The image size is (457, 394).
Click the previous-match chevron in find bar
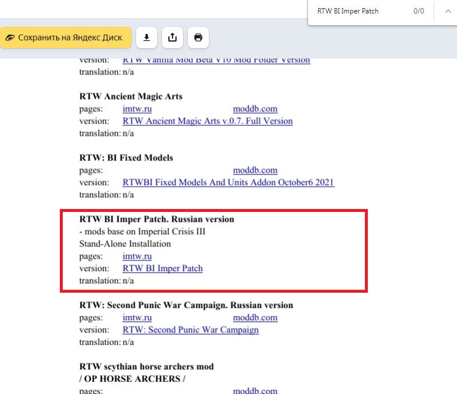coord(448,11)
